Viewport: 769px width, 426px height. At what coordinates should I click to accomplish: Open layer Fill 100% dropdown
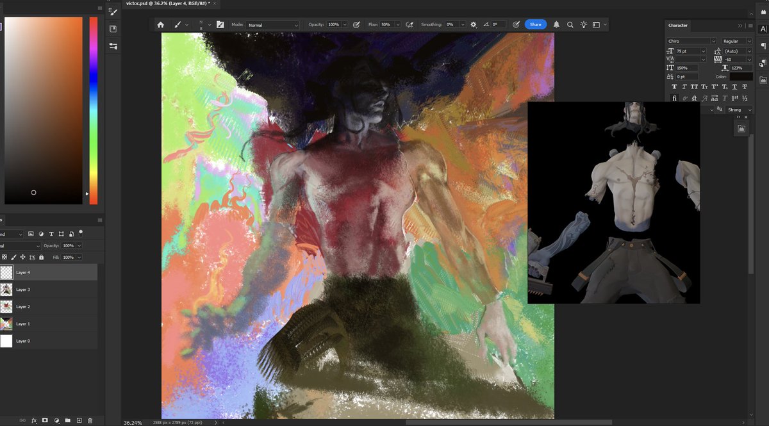pos(79,257)
